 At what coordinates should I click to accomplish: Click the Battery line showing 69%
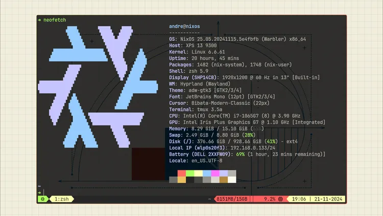pos(247,154)
